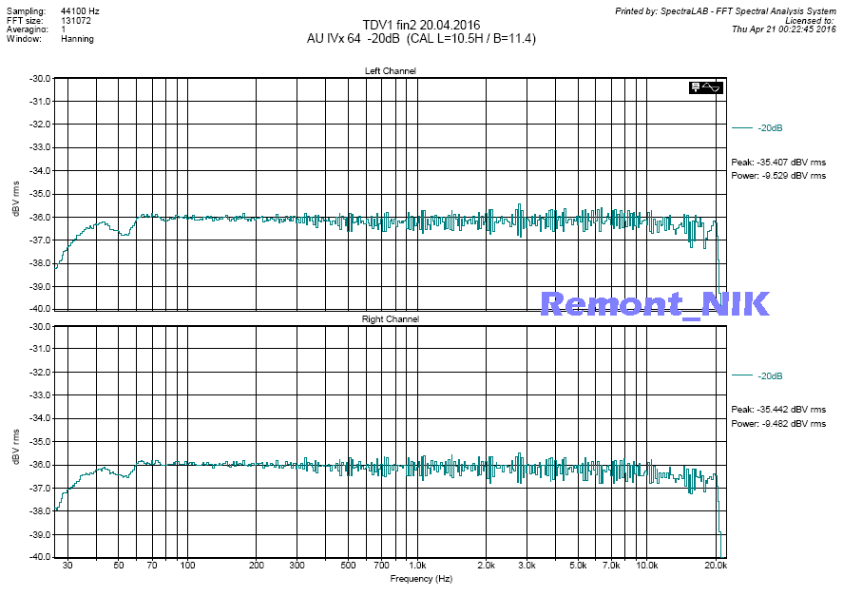843x596 pixels.
Task: Click the Right Channel plot heading
Action: [x=390, y=319]
